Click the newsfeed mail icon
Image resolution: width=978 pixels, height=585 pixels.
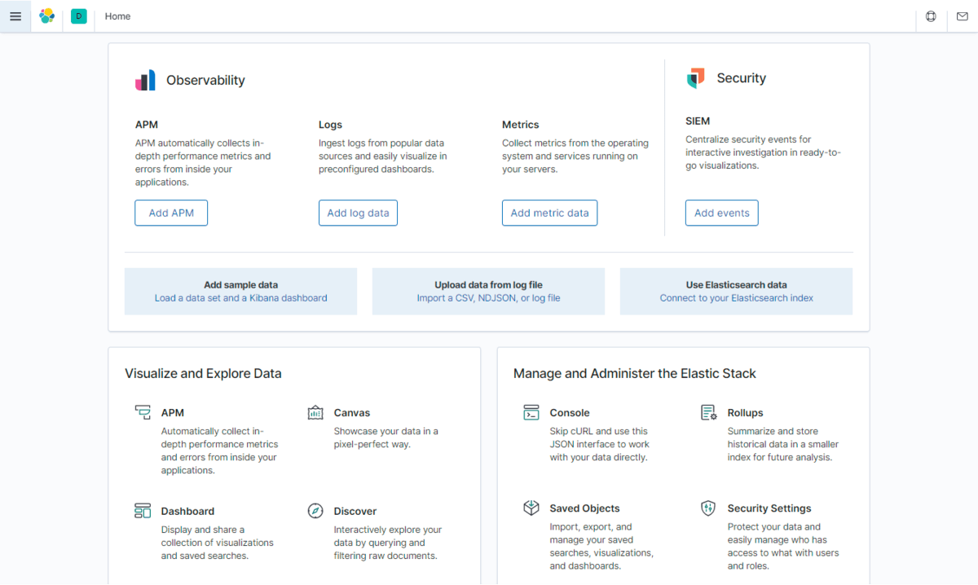pyautogui.click(x=963, y=16)
